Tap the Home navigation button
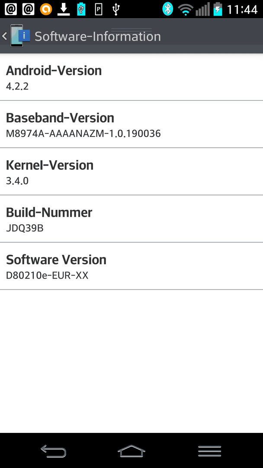The image size is (263, 468). point(131,451)
